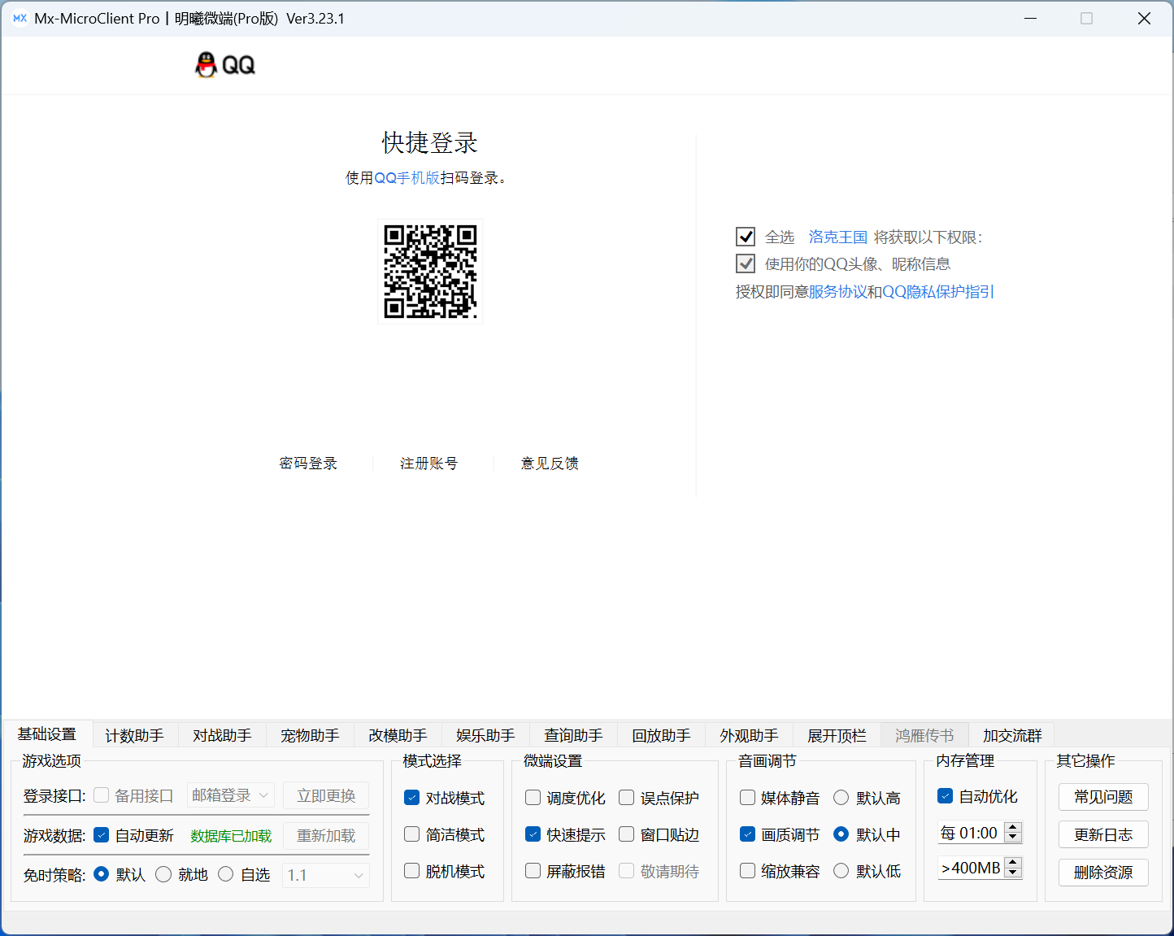This screenshot has width=1174, height=936.
Task: Open the 服务协议 link
Action: pyautogui.click(x=837, y=291)
